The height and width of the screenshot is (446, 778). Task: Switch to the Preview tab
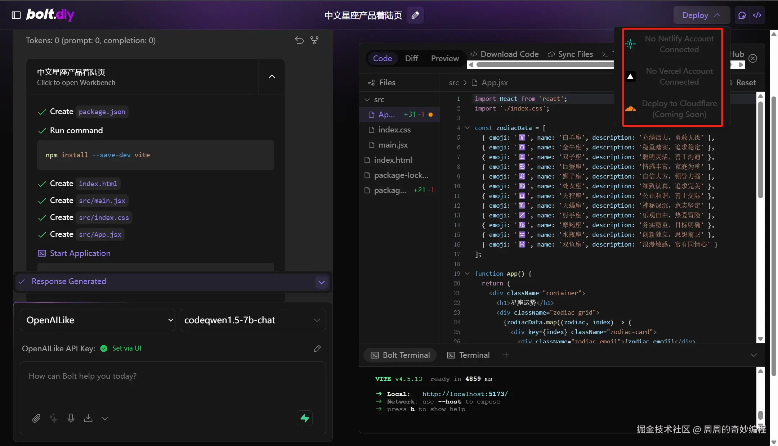(445, 58)
